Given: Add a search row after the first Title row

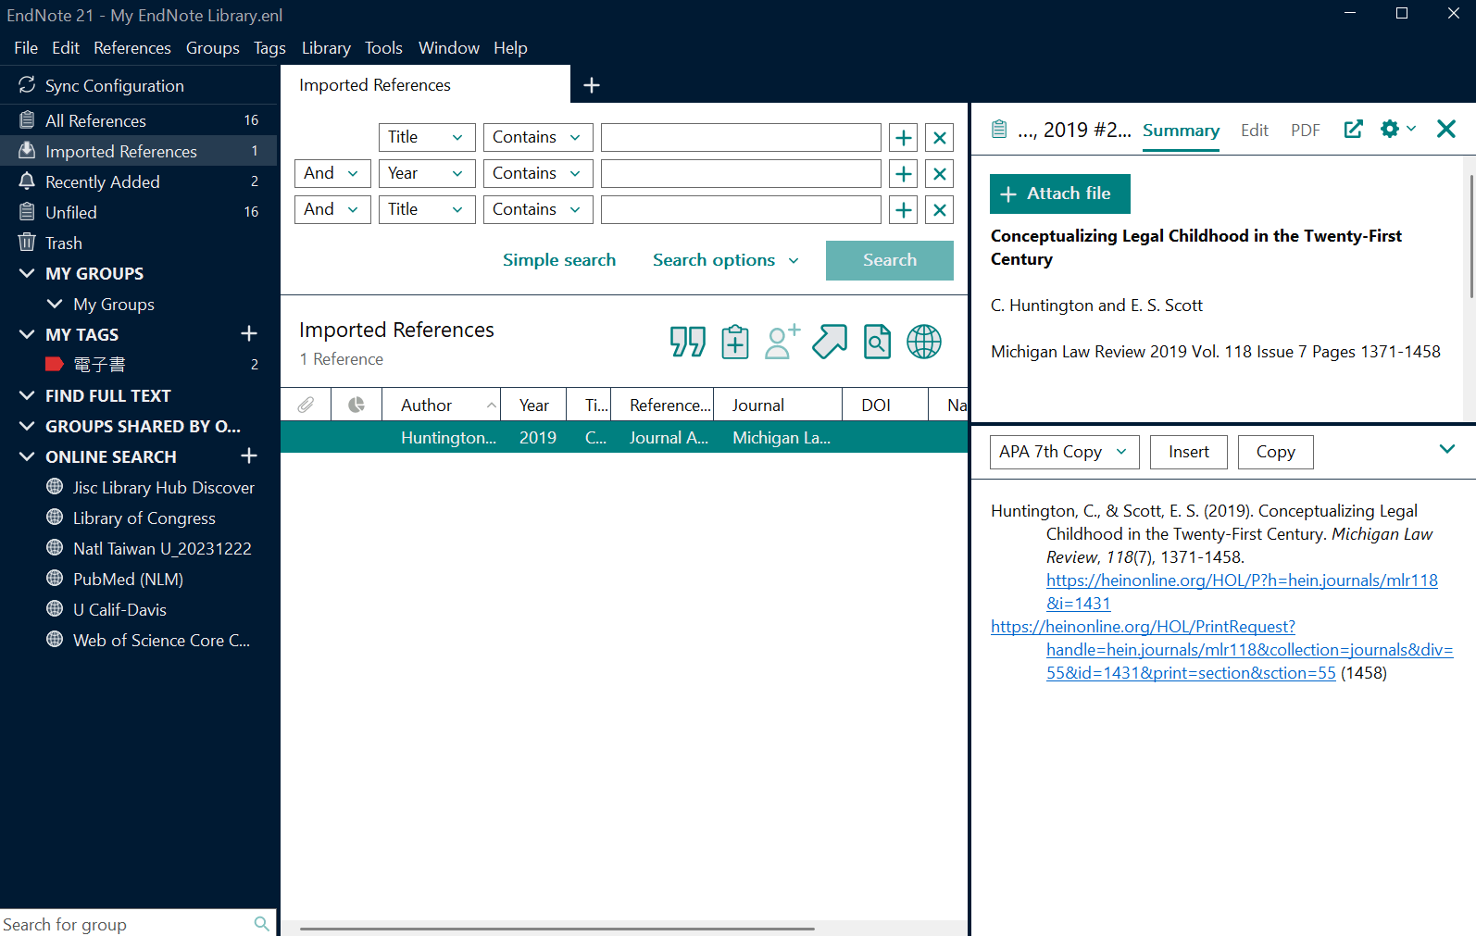Looking at the screenshot, I should [x=903, y=138].
